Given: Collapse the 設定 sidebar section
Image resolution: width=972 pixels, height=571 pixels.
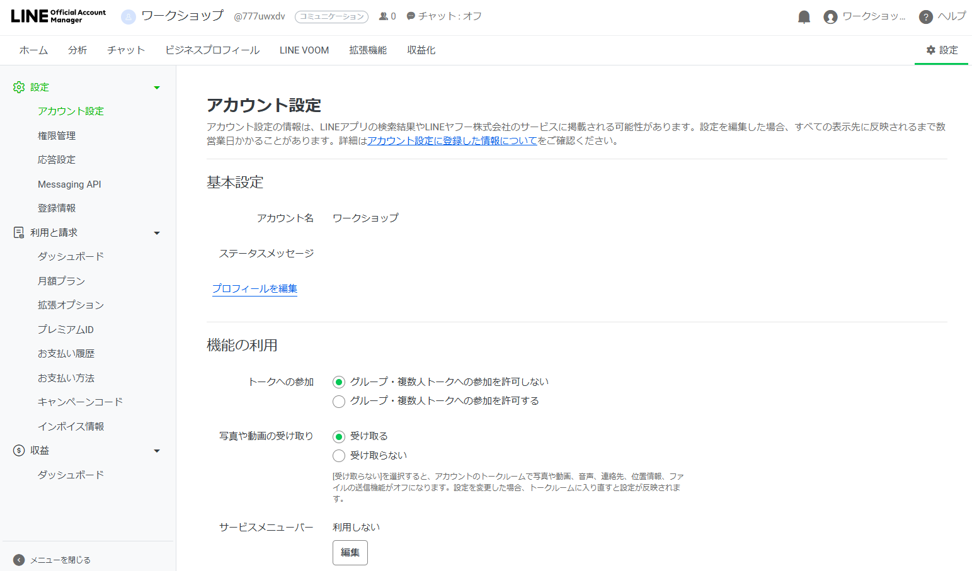Looking at the screenshot, I should [x=157, y=87].
